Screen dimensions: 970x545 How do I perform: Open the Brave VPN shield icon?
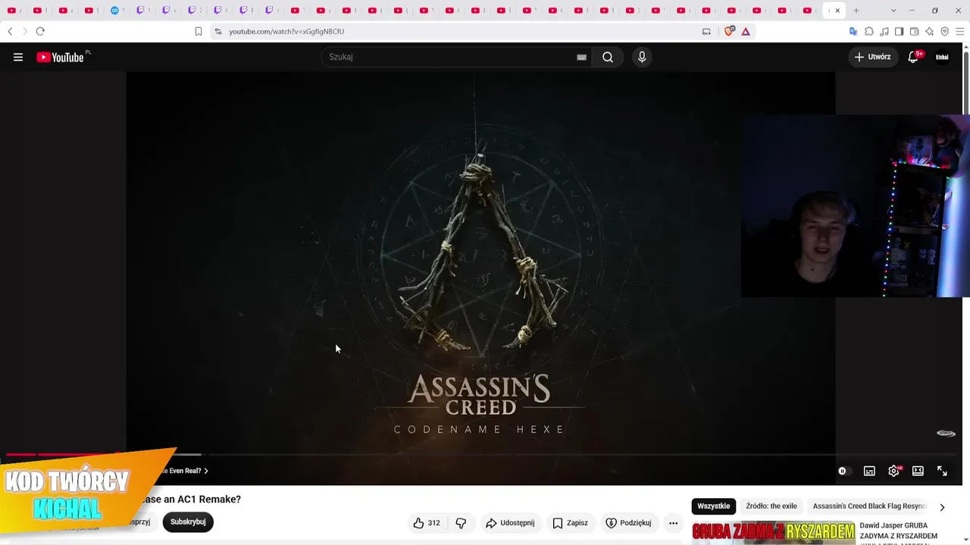(x=945, y=31)
